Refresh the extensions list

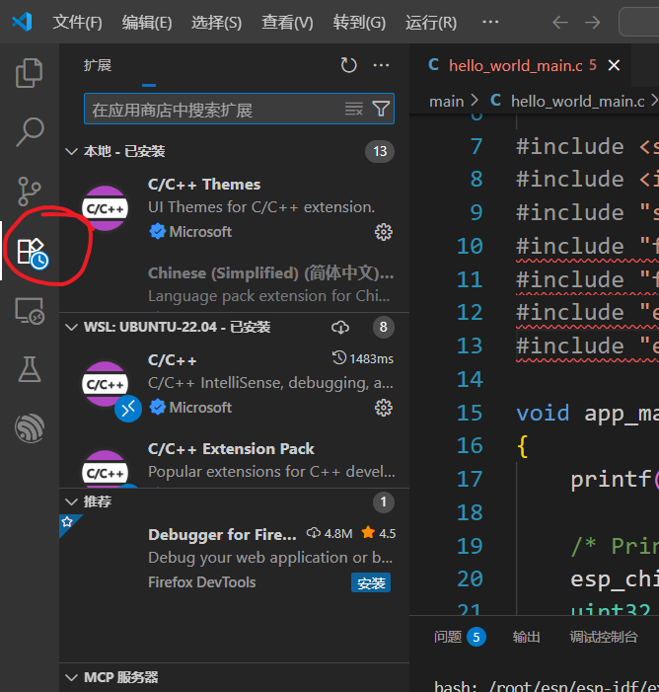point(348,65)
